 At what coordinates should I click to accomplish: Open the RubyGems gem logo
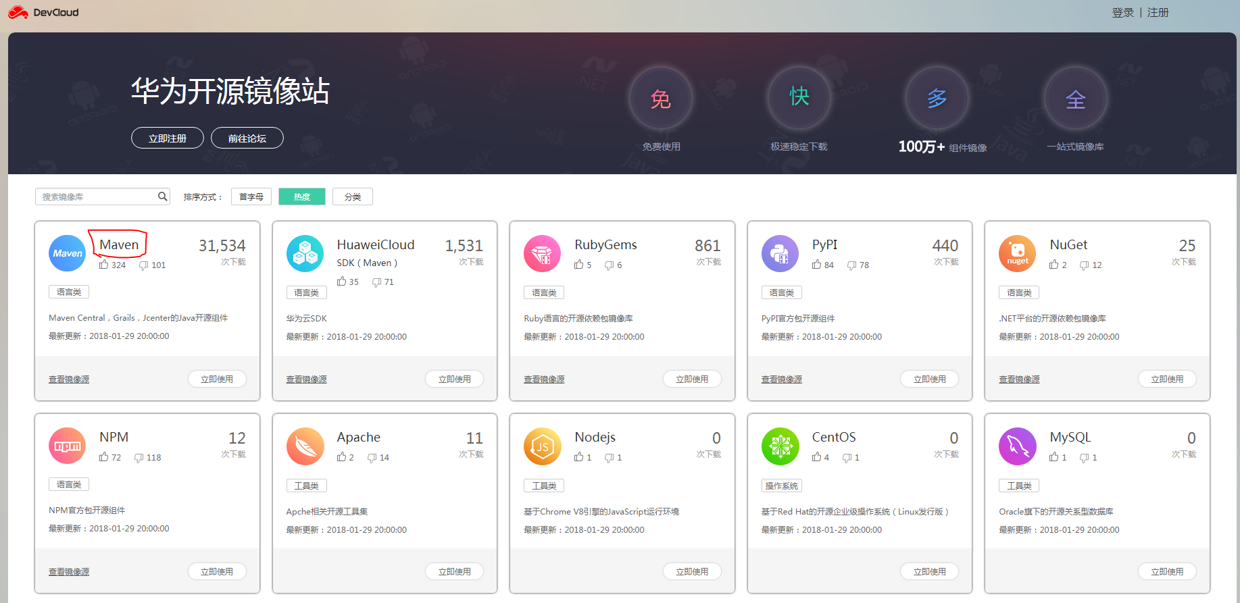[x=543, y=253]
